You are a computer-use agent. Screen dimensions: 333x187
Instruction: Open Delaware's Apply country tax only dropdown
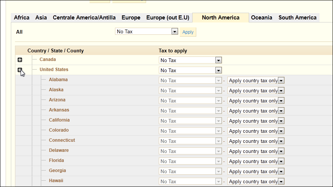256,151
